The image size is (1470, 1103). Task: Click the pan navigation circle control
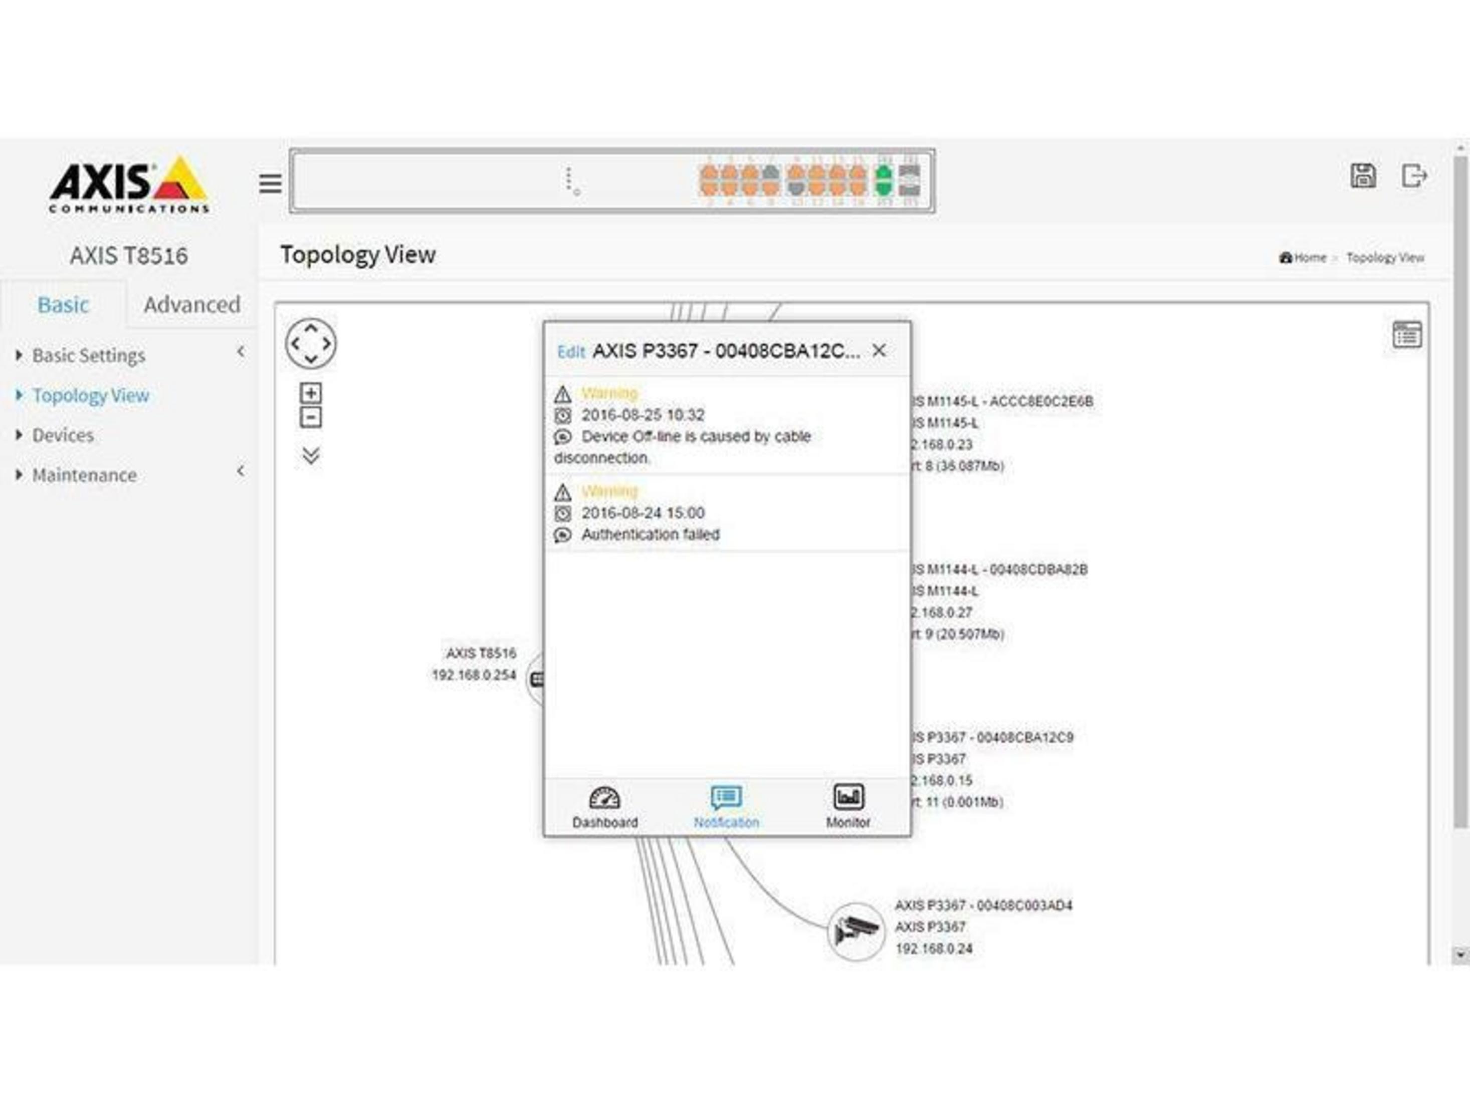310,344
